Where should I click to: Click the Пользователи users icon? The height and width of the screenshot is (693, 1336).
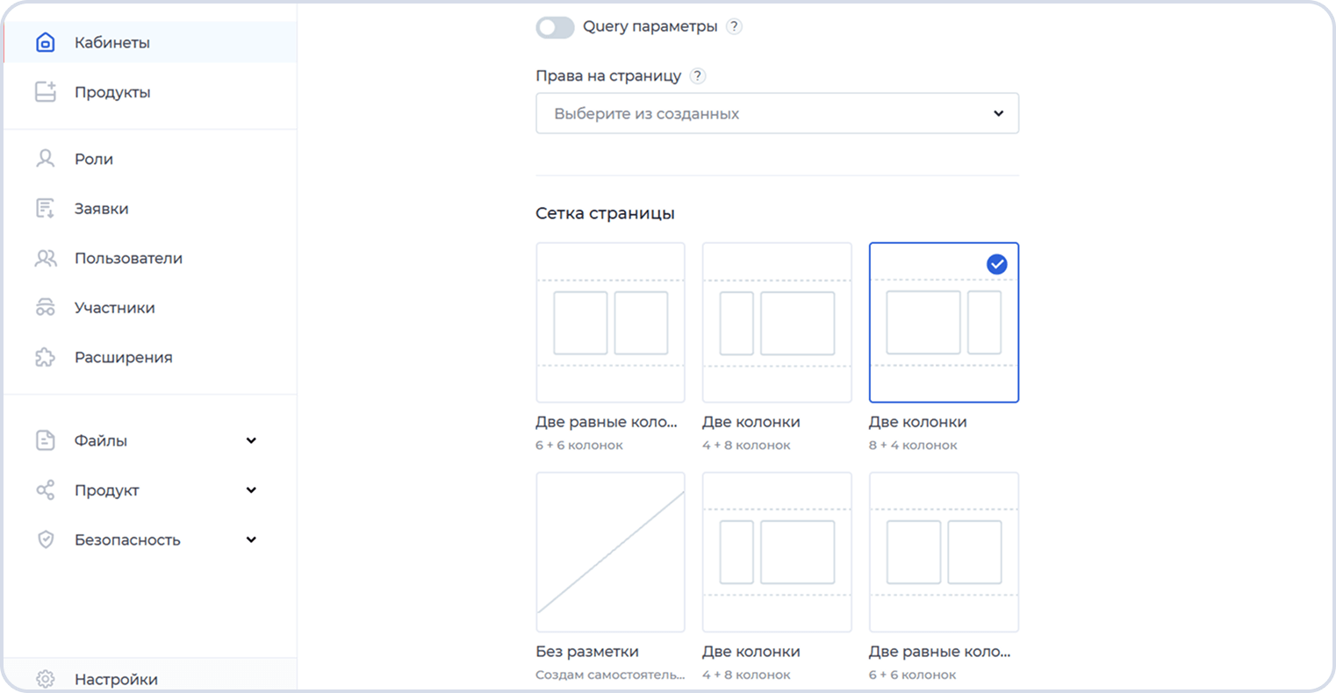[x=45, y=258]
